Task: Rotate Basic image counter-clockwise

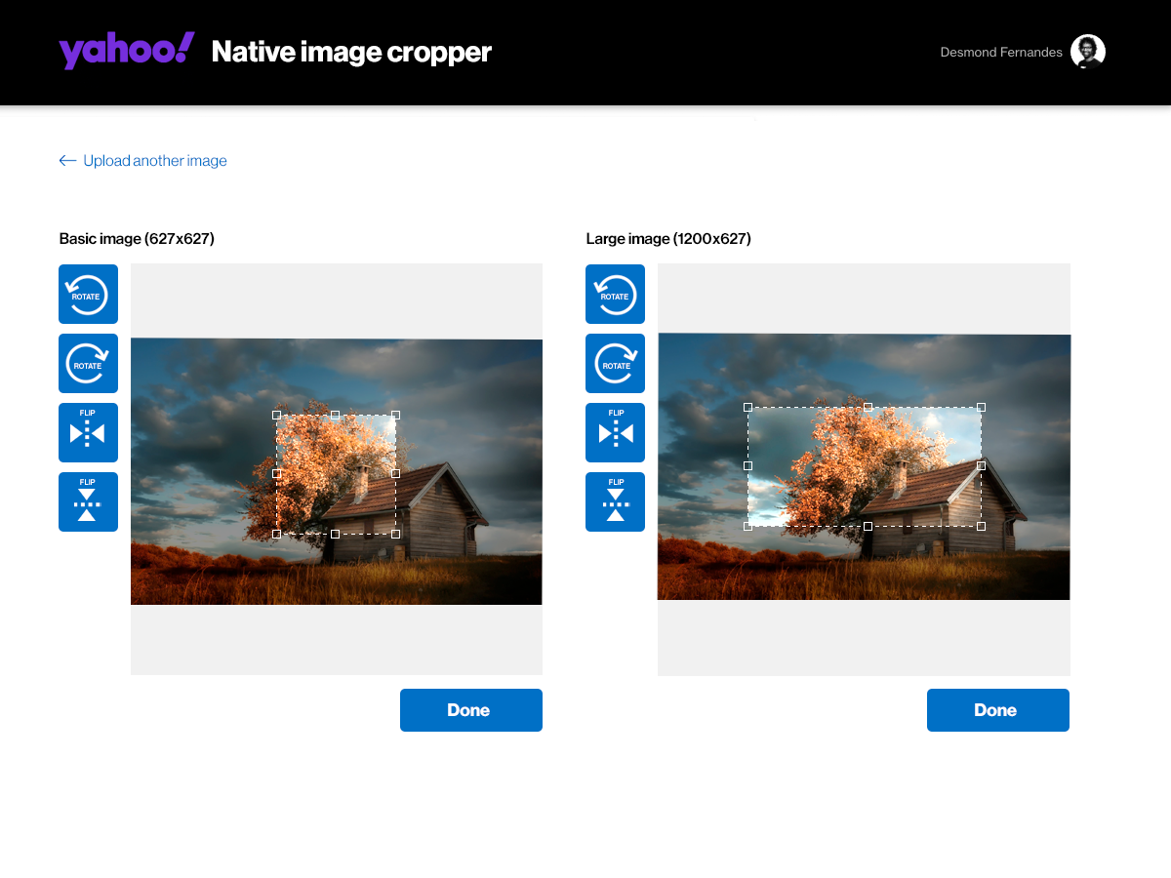Action: [x=88, y=294]
